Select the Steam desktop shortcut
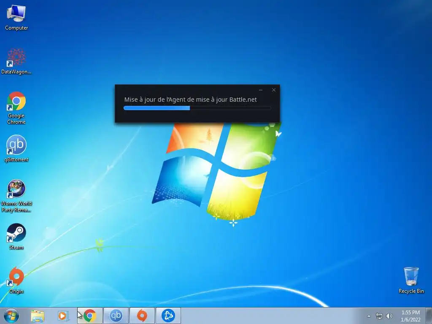 (x=16, y=236)
